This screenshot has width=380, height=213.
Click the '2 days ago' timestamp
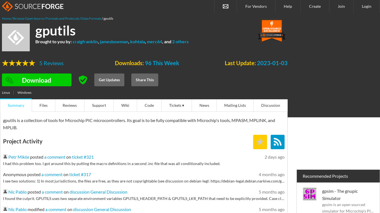tap(275, 157)
